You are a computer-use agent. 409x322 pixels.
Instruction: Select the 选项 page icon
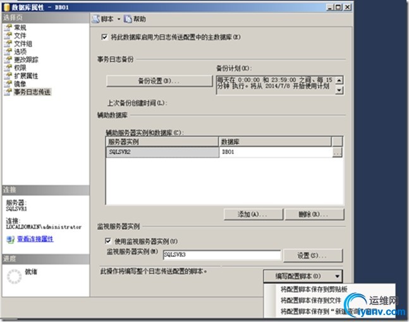pyautogui.click(x=8, y=52)
